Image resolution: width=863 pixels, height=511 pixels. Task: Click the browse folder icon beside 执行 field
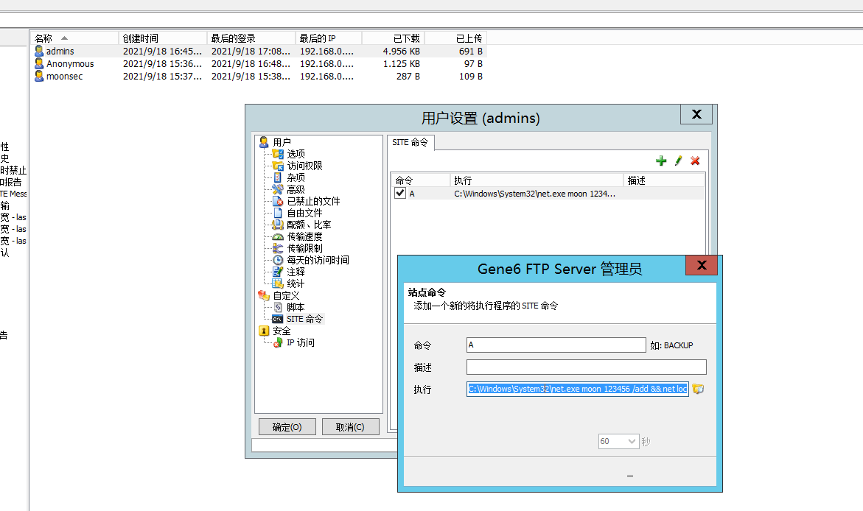point(698,389)
